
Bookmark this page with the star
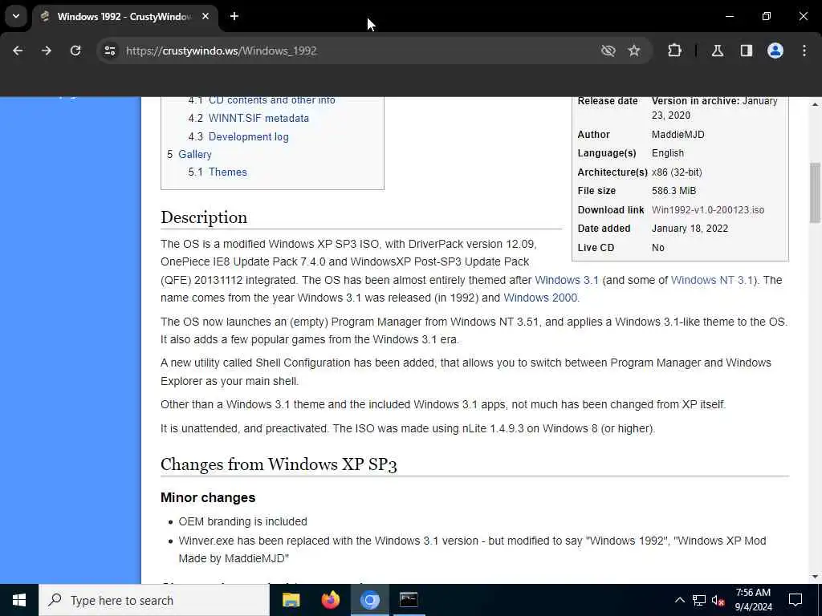634,51
